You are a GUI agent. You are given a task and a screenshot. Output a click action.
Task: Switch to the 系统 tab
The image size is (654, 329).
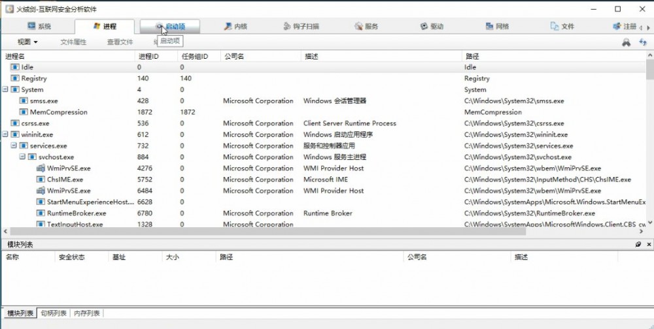(39, 26)
